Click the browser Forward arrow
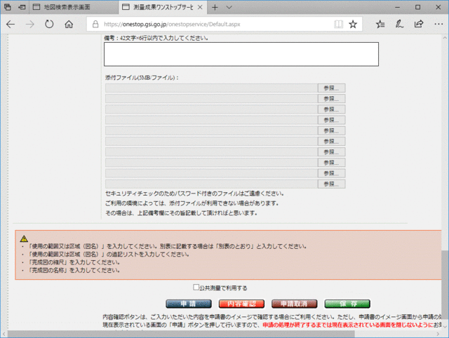 29,25
